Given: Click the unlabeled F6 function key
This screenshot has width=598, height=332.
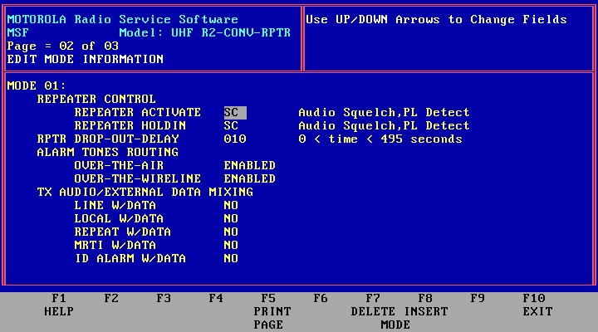Looking at the screenshot, I should (x=321, y=298).
